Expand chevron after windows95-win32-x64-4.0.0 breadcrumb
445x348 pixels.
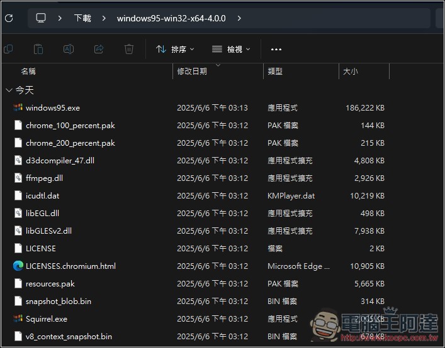point(239,18)
